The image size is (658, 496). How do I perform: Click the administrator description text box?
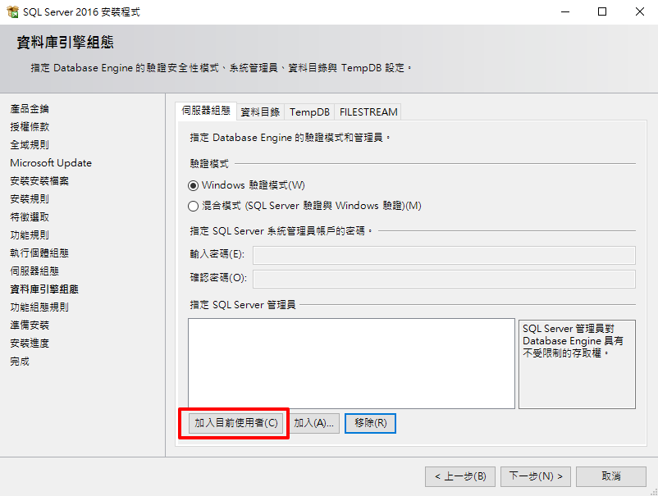pos(577,364)
